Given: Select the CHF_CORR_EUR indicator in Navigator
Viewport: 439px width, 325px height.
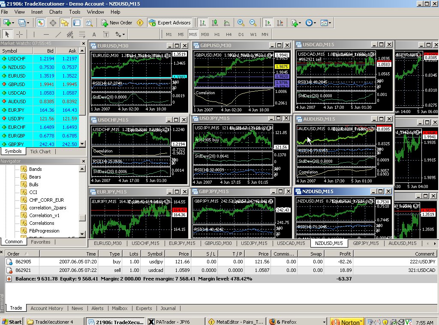Looking at the screenshot, I should click(43, 200).
